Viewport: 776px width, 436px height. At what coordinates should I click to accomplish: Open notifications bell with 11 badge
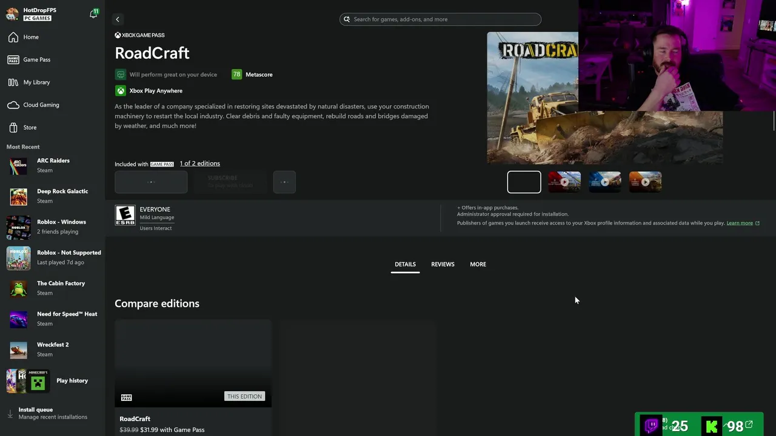point(93,13)
